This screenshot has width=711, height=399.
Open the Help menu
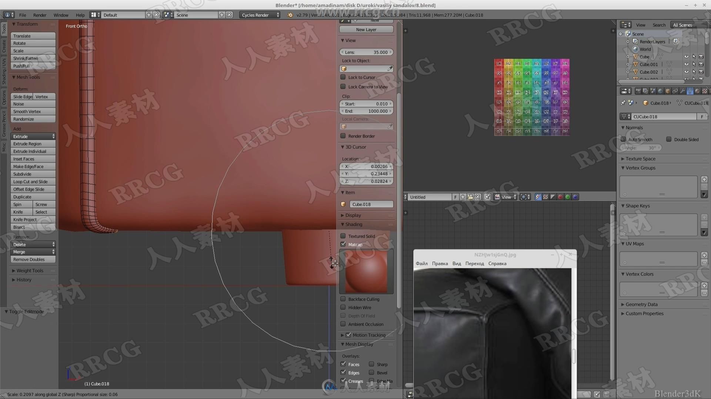pos(80,15)
